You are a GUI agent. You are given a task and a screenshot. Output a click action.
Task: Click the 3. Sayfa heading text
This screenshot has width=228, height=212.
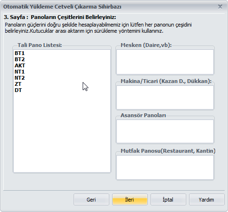point(60,17)
